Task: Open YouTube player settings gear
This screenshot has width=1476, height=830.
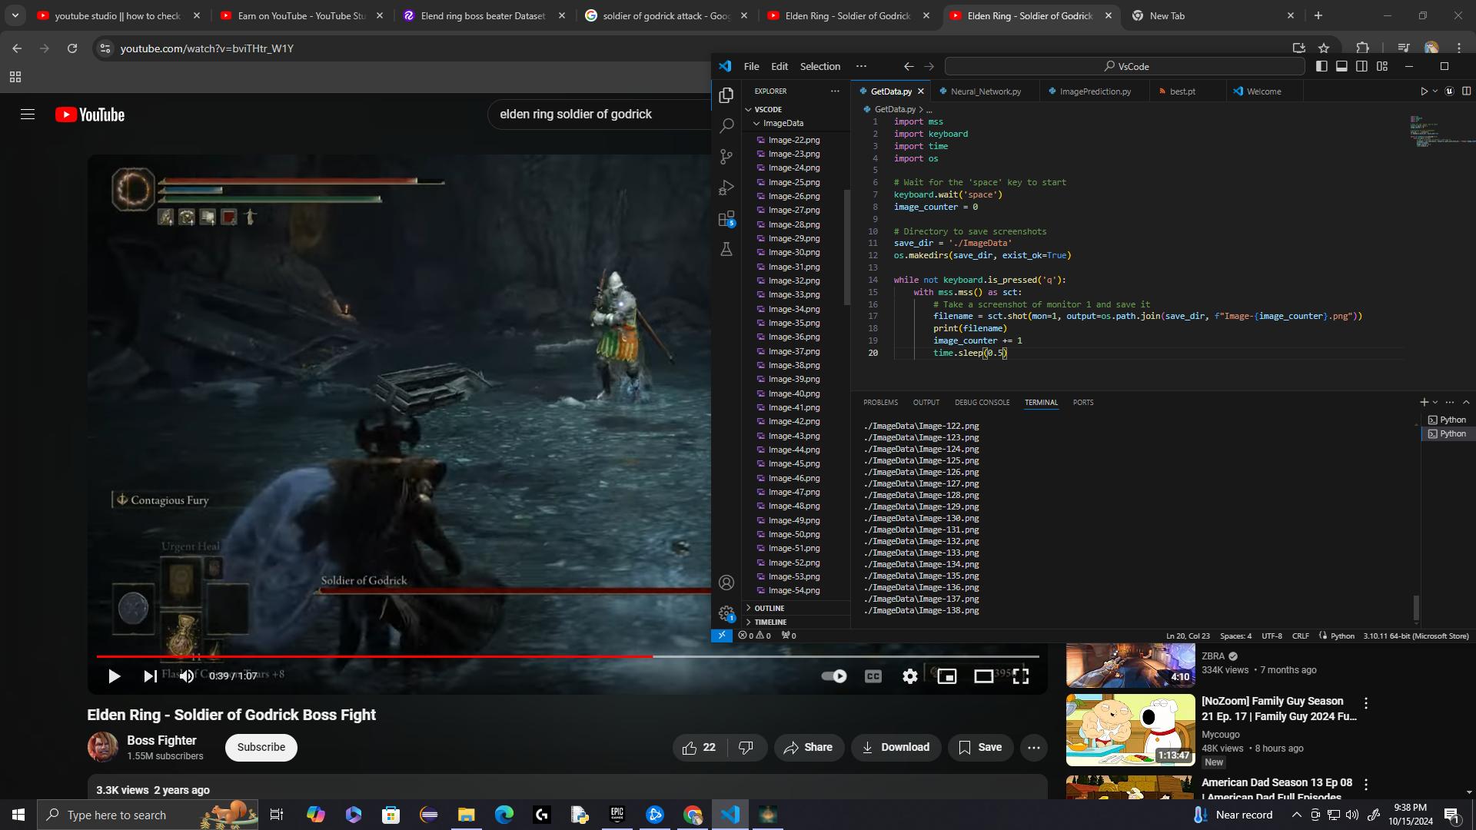Action: 910,676
